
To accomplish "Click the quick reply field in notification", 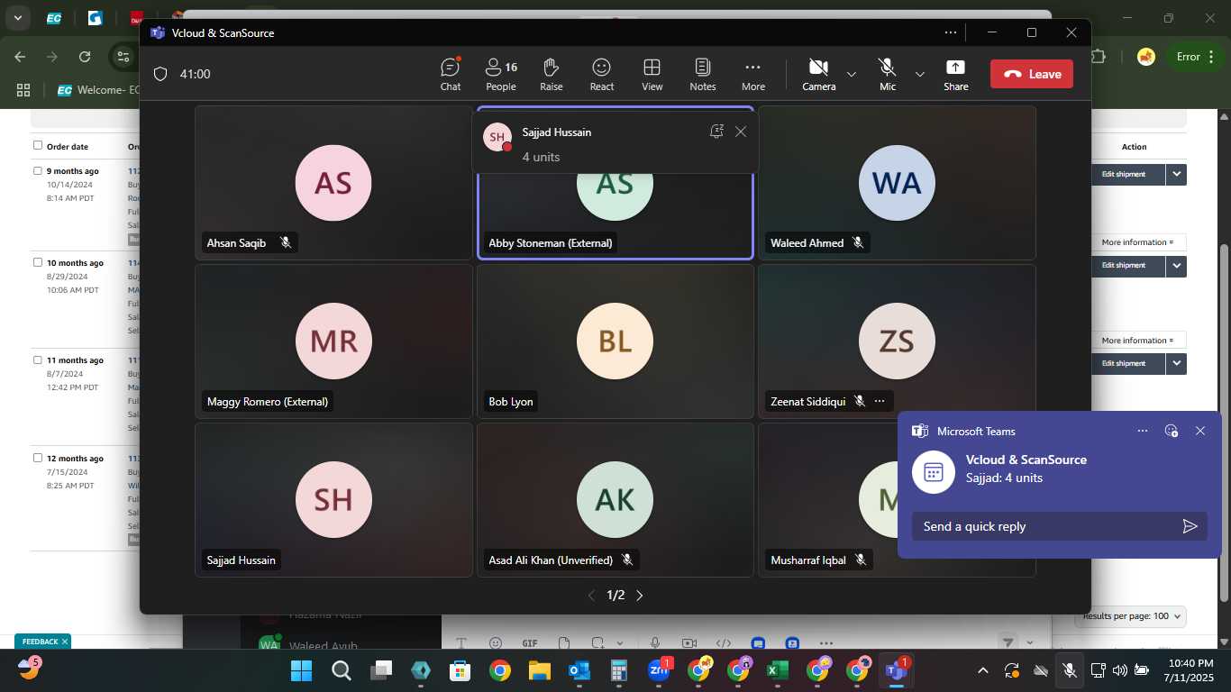I will 1045,526.
